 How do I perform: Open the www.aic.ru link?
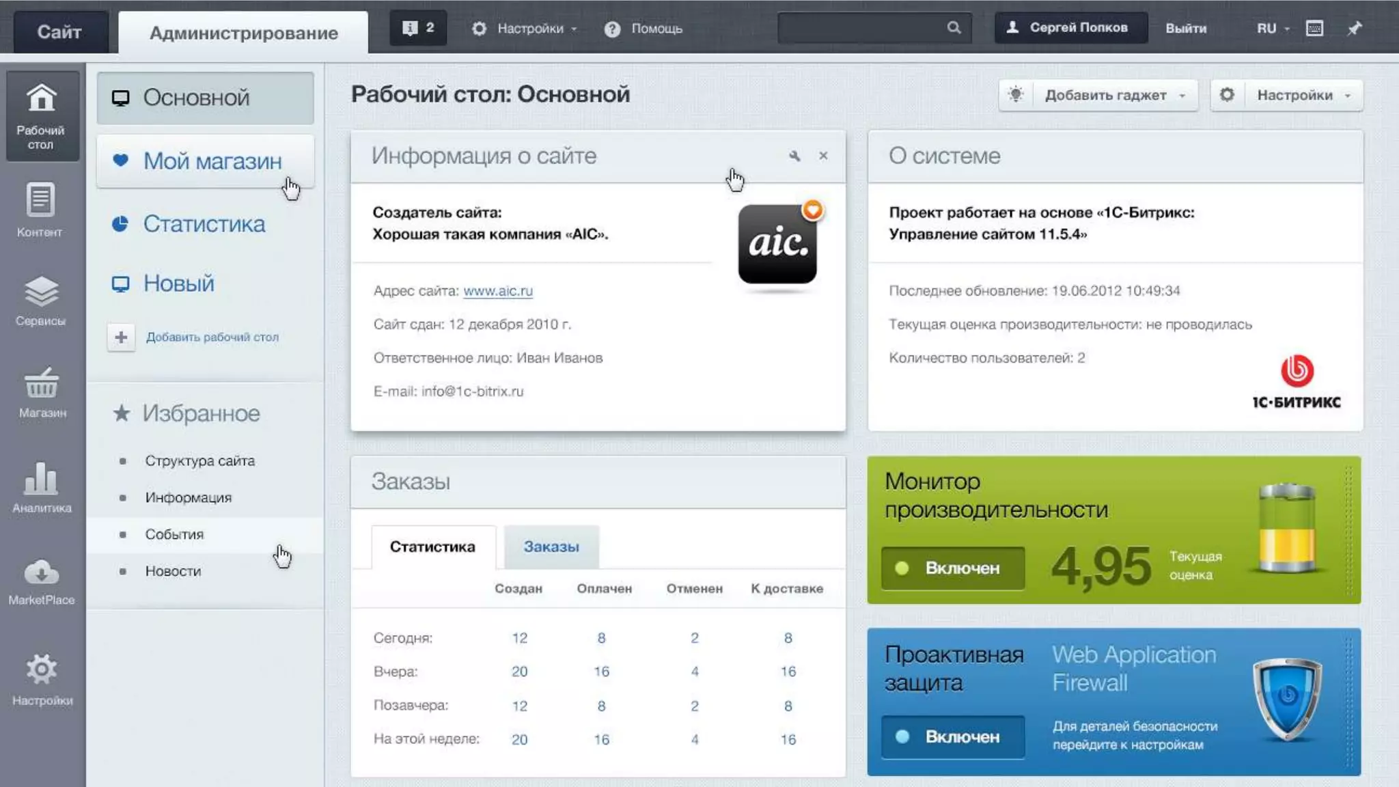[497, 291]
